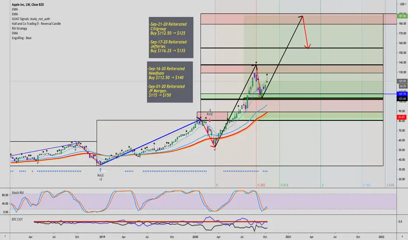
Task: Click the 1.382 Fibonacci time zone label
Action: pyautogui.click(x=366, y=185)
